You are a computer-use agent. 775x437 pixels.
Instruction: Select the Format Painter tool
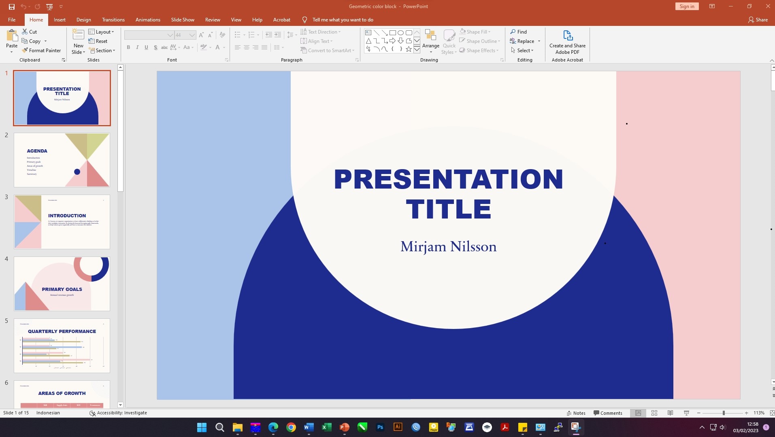tap(42, 50)
